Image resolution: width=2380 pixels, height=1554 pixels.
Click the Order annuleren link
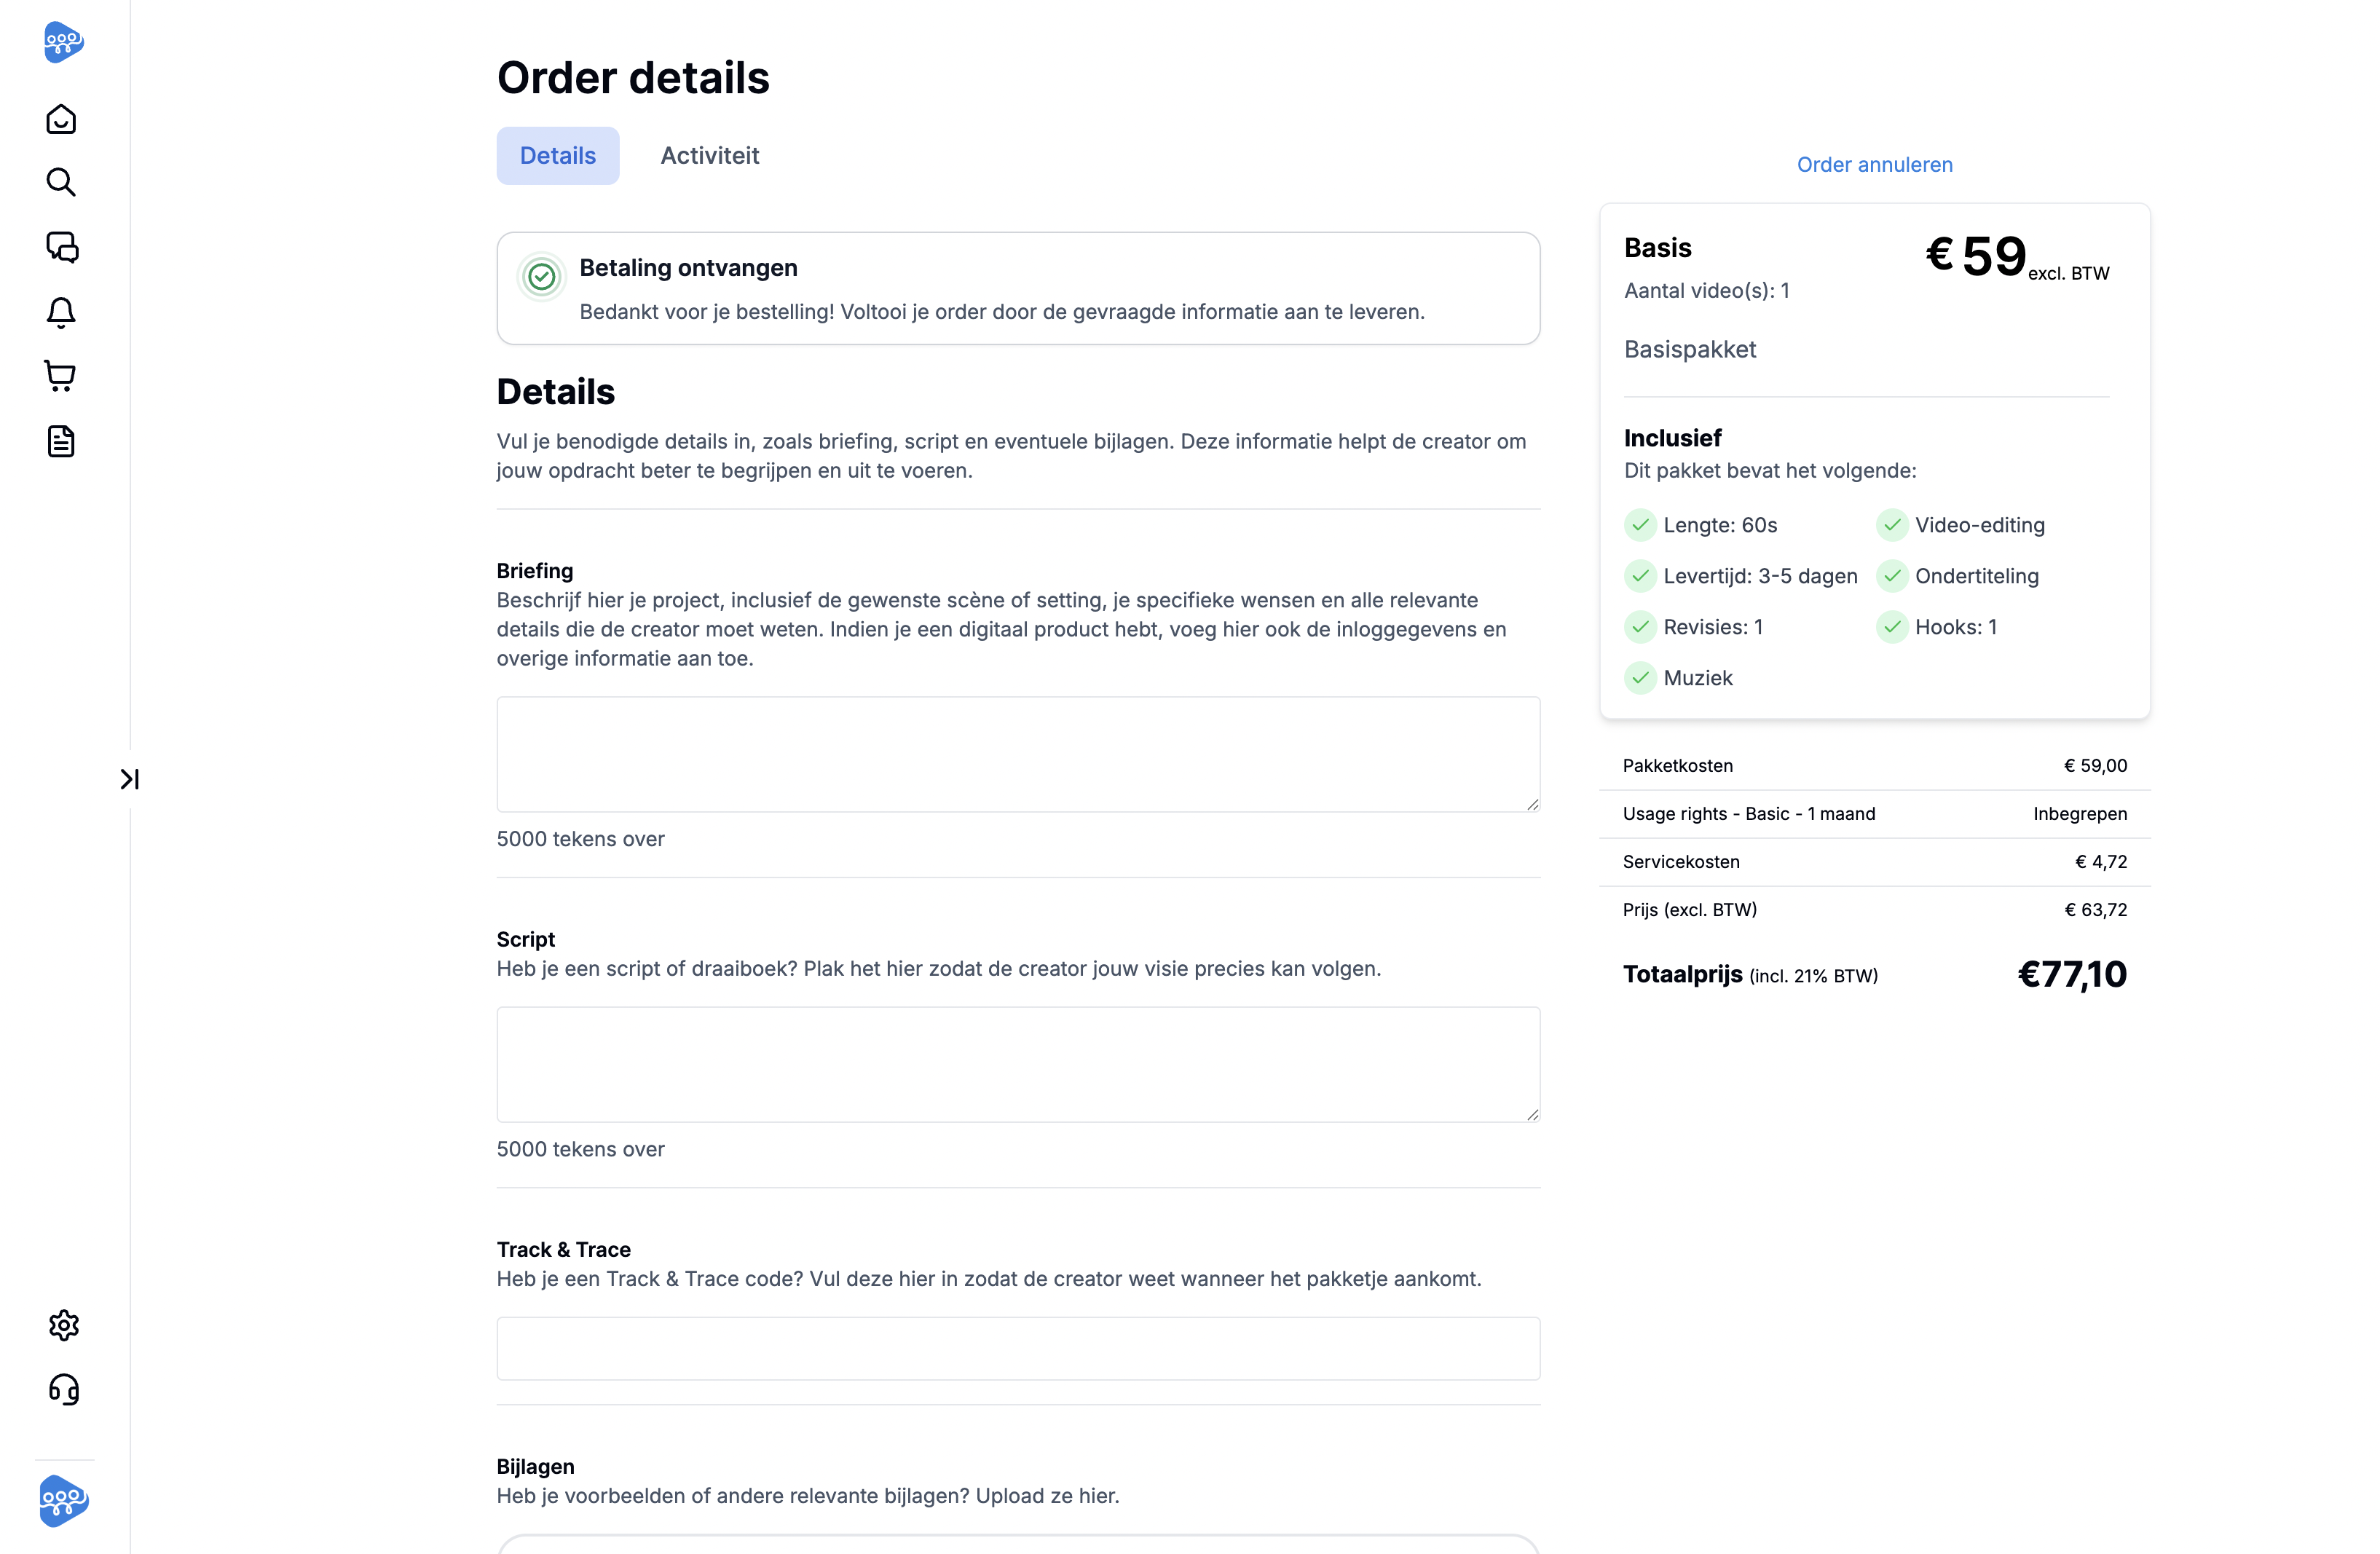click(x=1874, y=164)
